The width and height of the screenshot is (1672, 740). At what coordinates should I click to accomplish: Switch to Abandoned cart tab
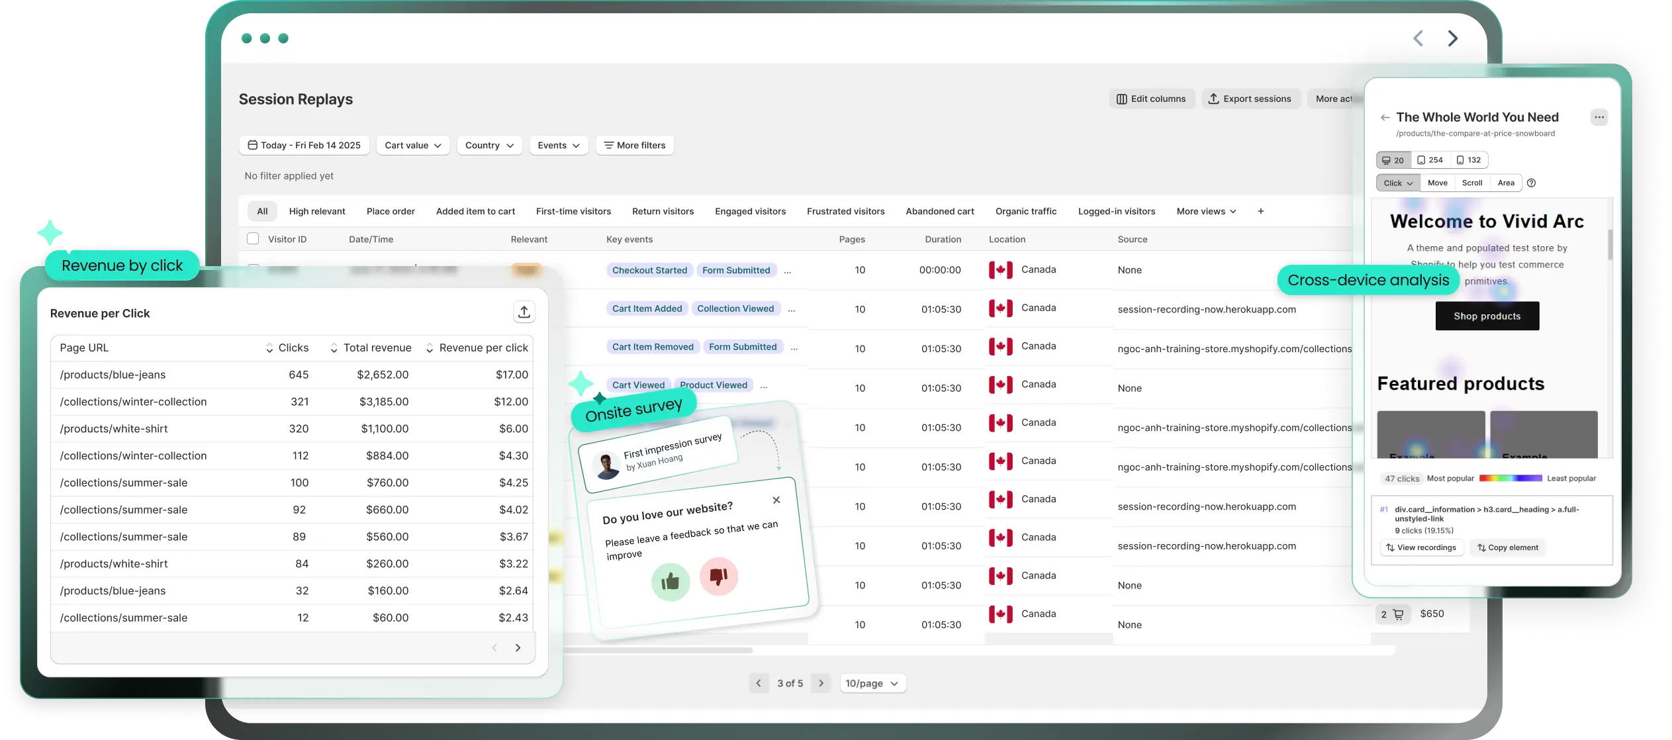point(939,211)
